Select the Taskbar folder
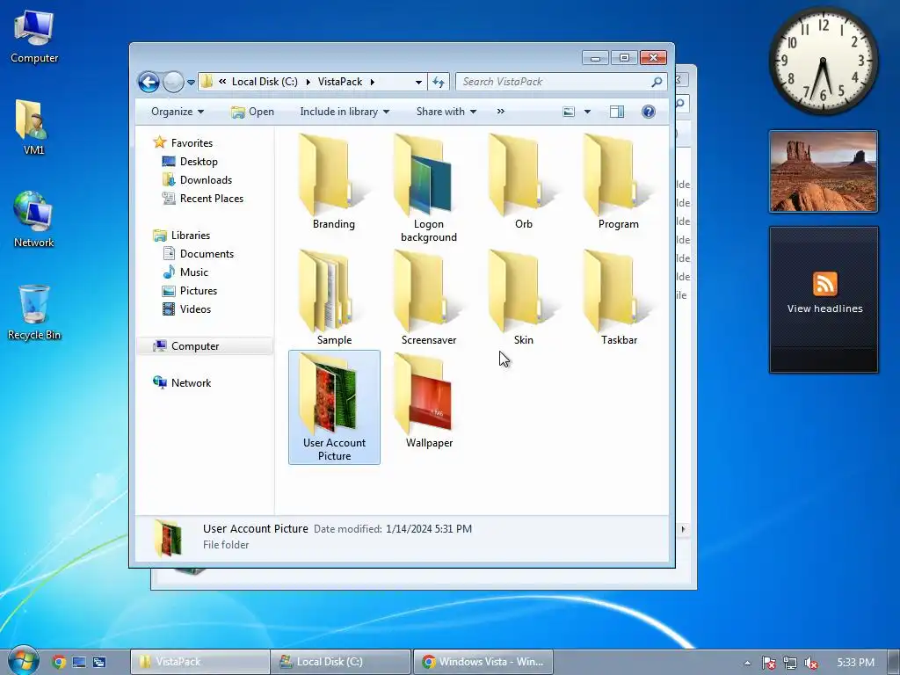900x675 pixels. 618,299
